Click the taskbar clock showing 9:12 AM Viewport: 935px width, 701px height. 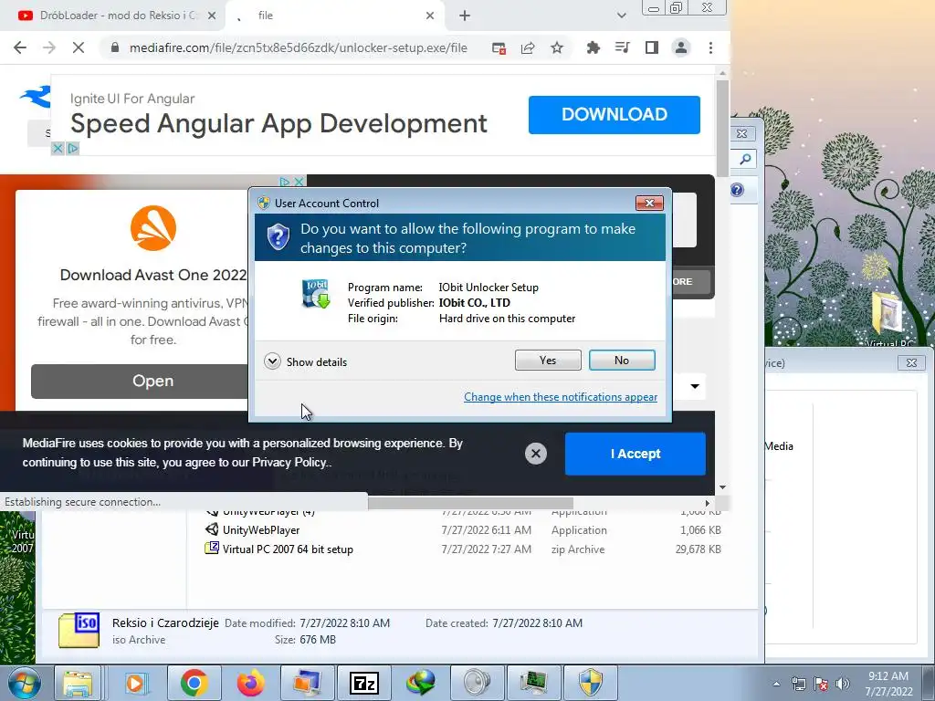[888, 684]
